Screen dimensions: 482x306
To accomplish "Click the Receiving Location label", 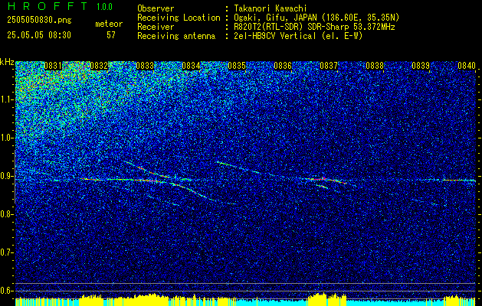I will 179,18.
